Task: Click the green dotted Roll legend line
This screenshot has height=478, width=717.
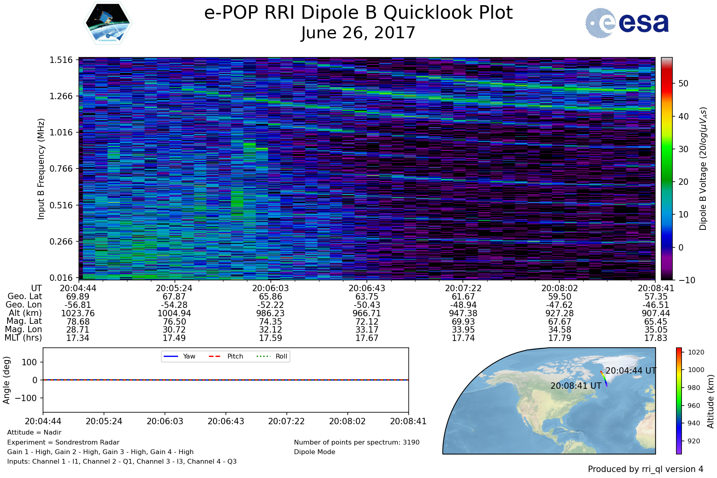Action: 263,356
